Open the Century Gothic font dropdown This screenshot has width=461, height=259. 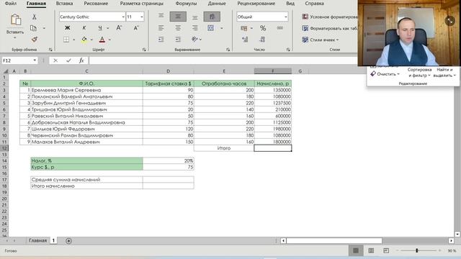pyautogui.click(x=123, y=17)
